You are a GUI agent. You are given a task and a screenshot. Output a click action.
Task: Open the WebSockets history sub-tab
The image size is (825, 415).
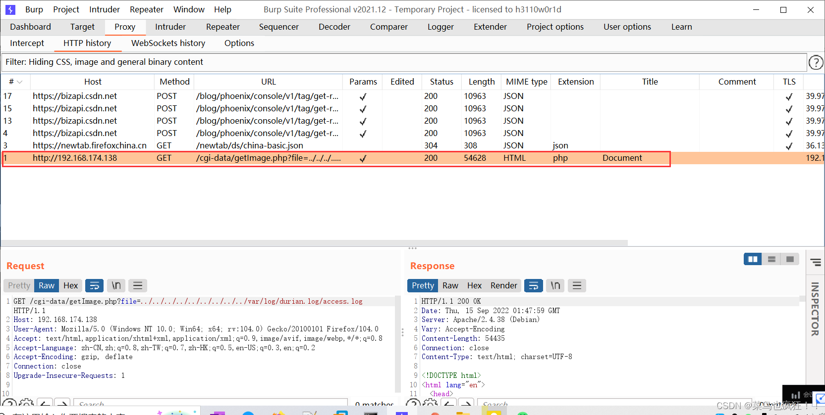point(168,43)
